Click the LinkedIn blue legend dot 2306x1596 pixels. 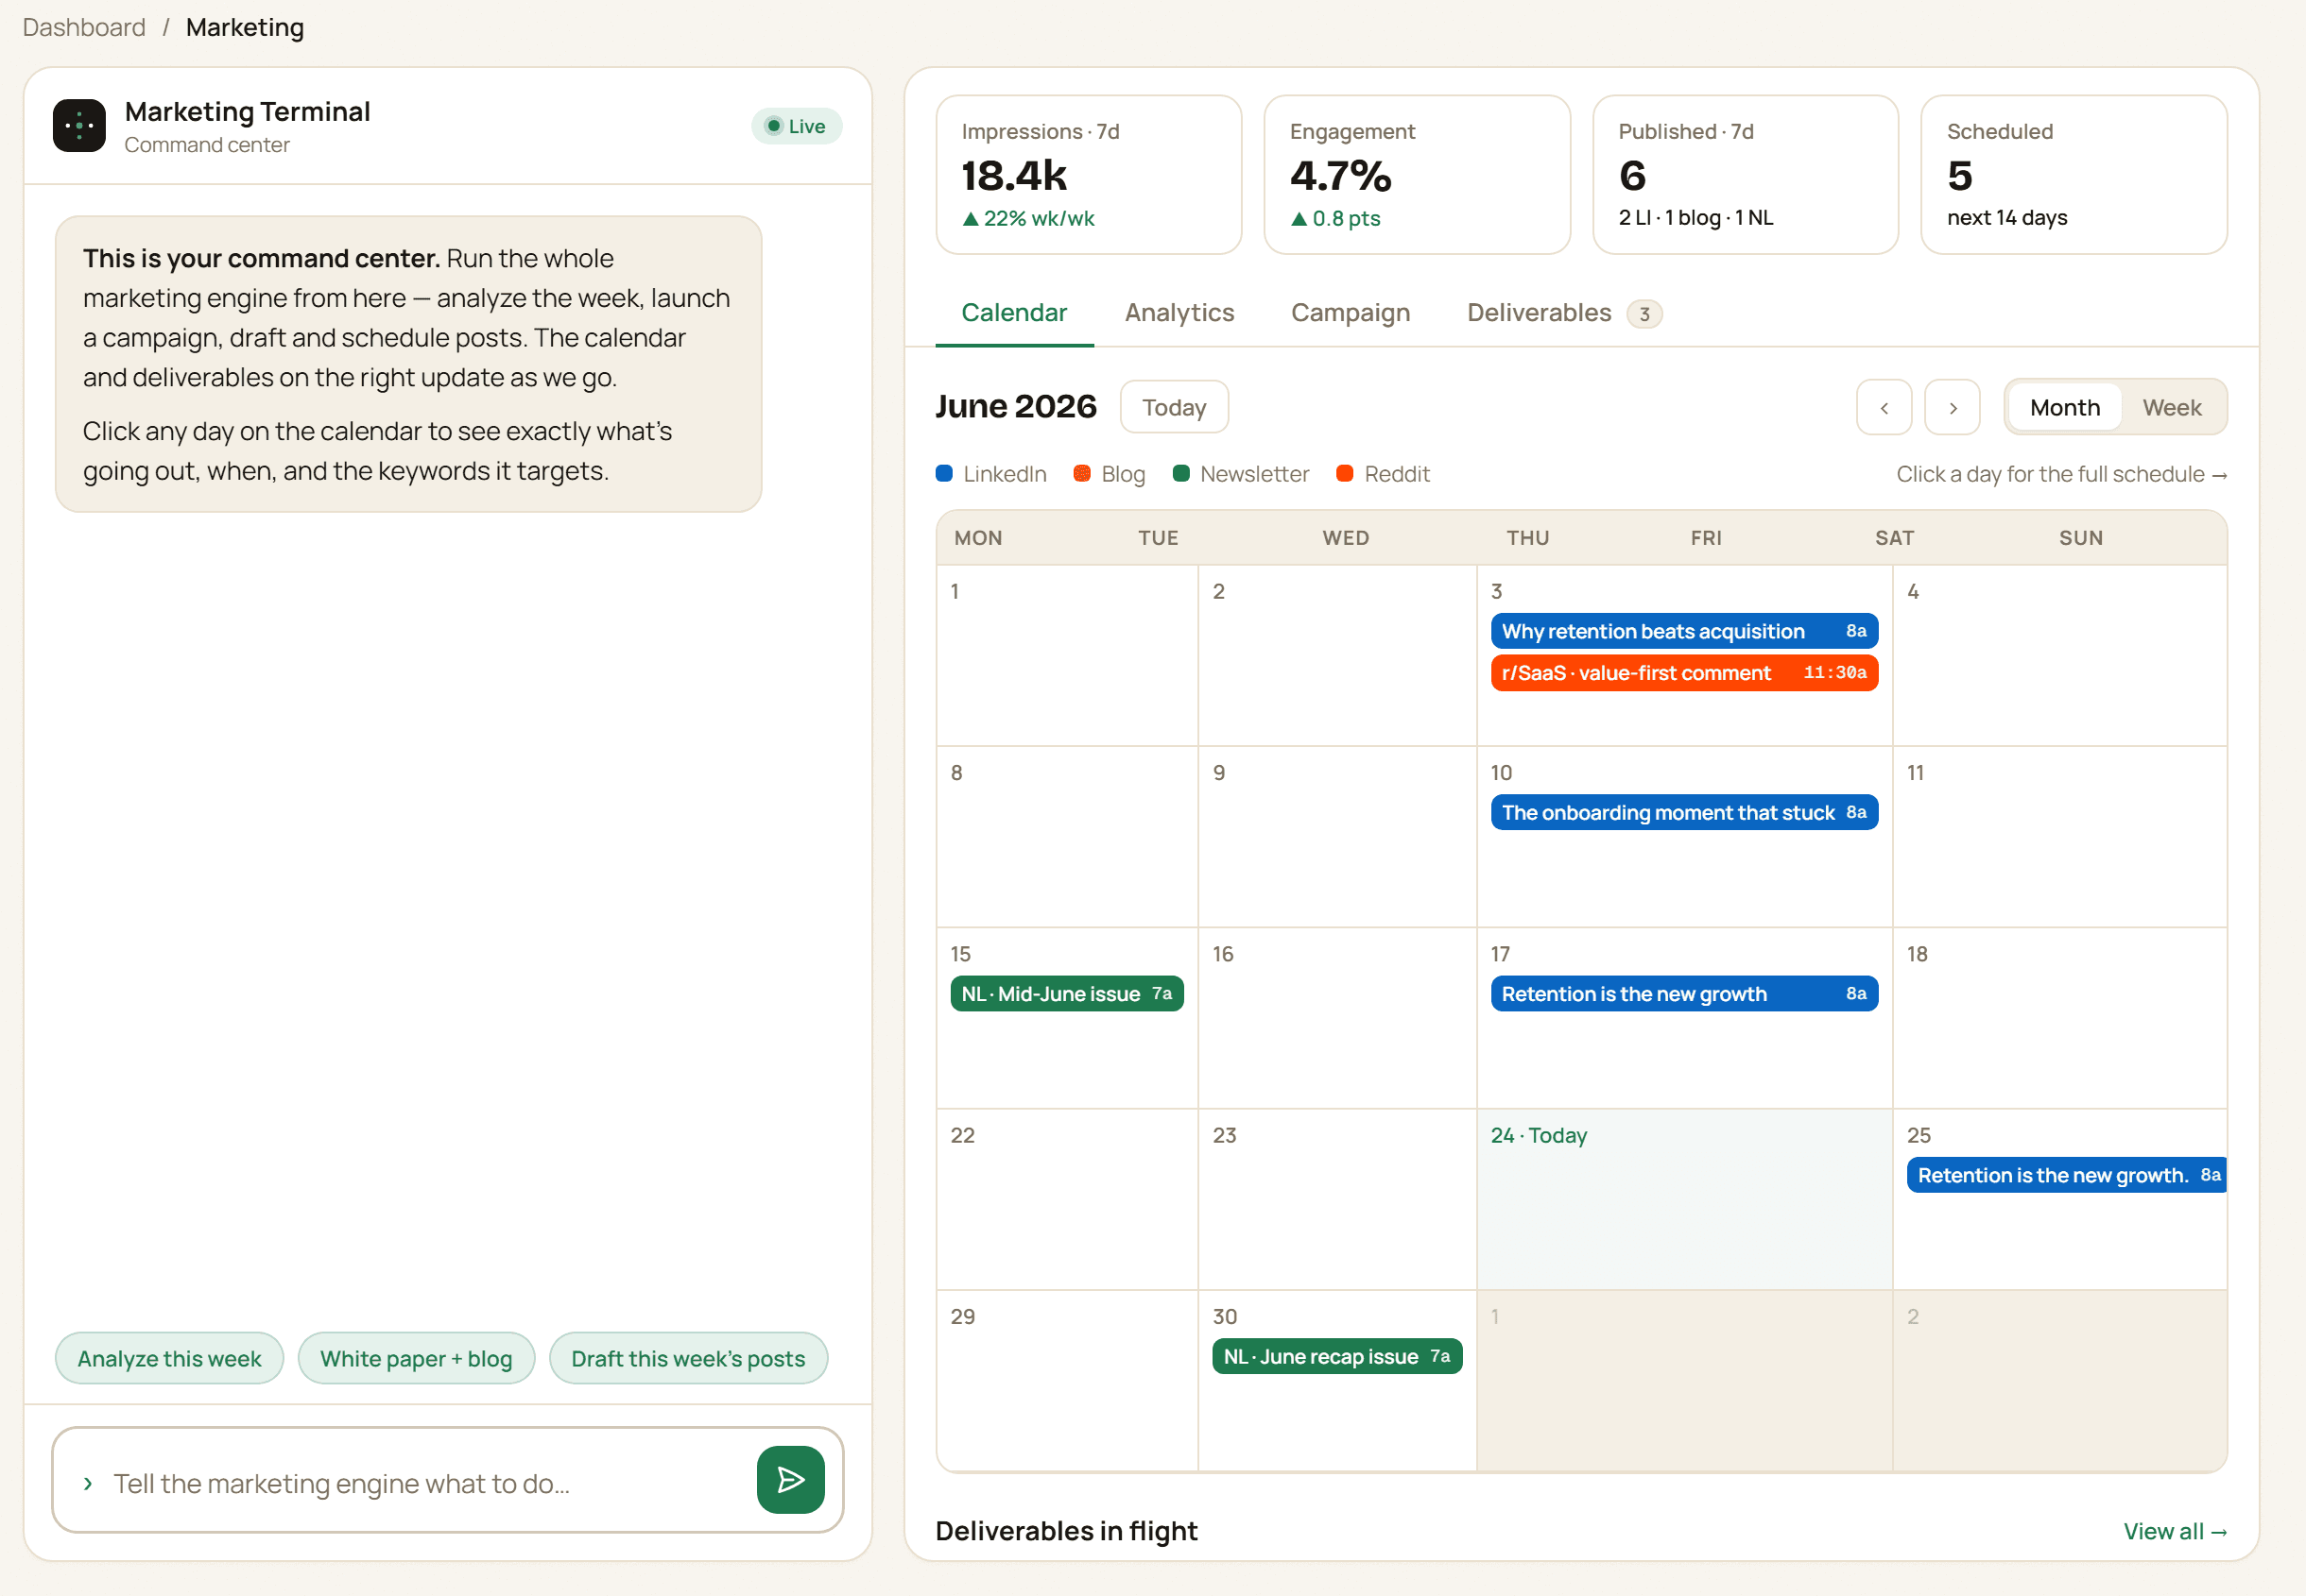pos(943,474)
